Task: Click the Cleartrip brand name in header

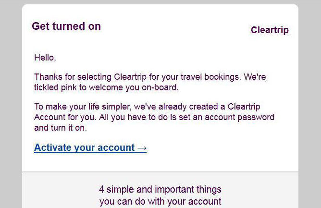Action: (270, 30)
